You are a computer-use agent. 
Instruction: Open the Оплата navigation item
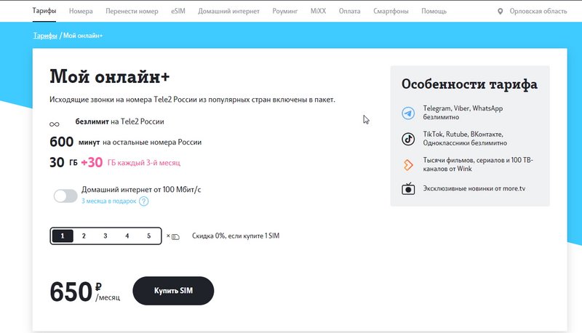(x=350, y=11)
